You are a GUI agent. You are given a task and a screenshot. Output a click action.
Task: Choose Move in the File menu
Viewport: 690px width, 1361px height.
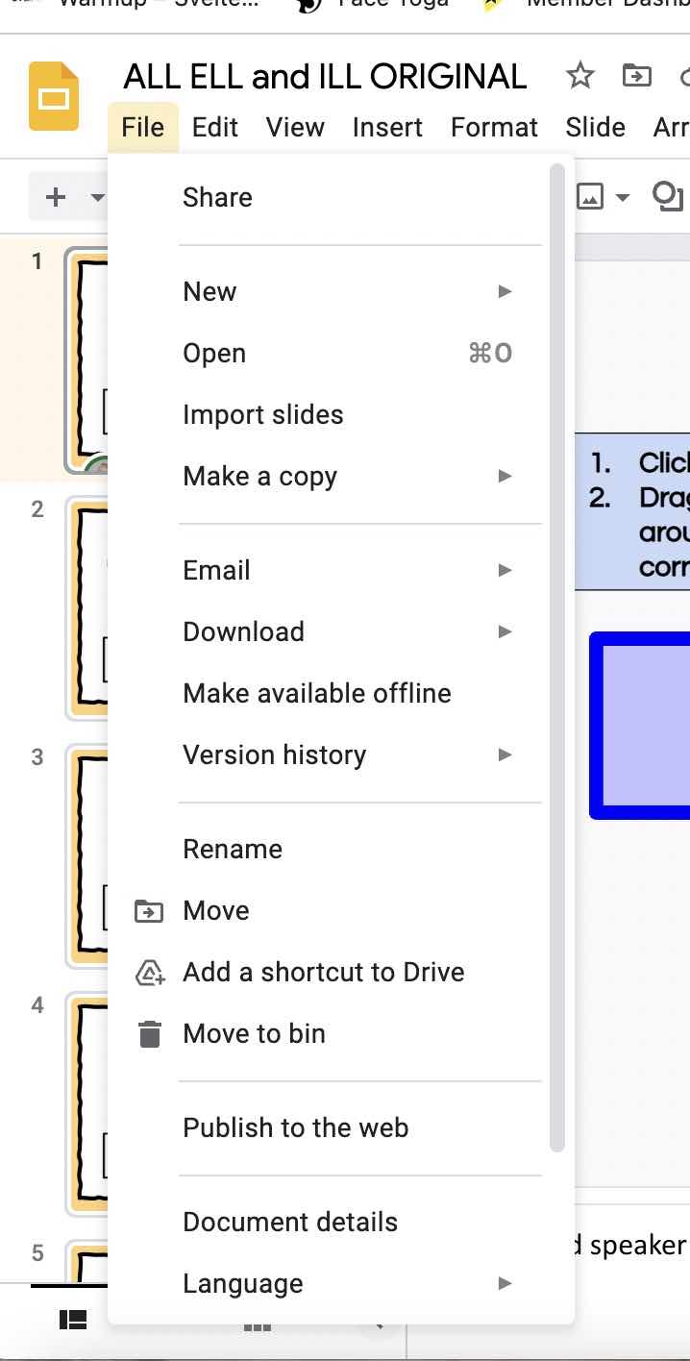(329, 911)
